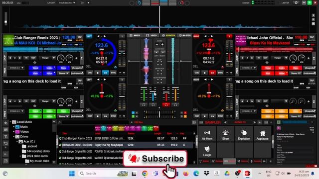Go to next sampler bank
This screenshot has height=179, width=319.
(x=255, y=122)
